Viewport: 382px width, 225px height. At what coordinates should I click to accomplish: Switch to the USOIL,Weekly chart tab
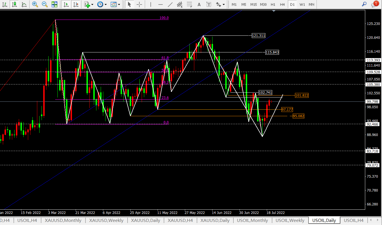(x=290, y=220)
